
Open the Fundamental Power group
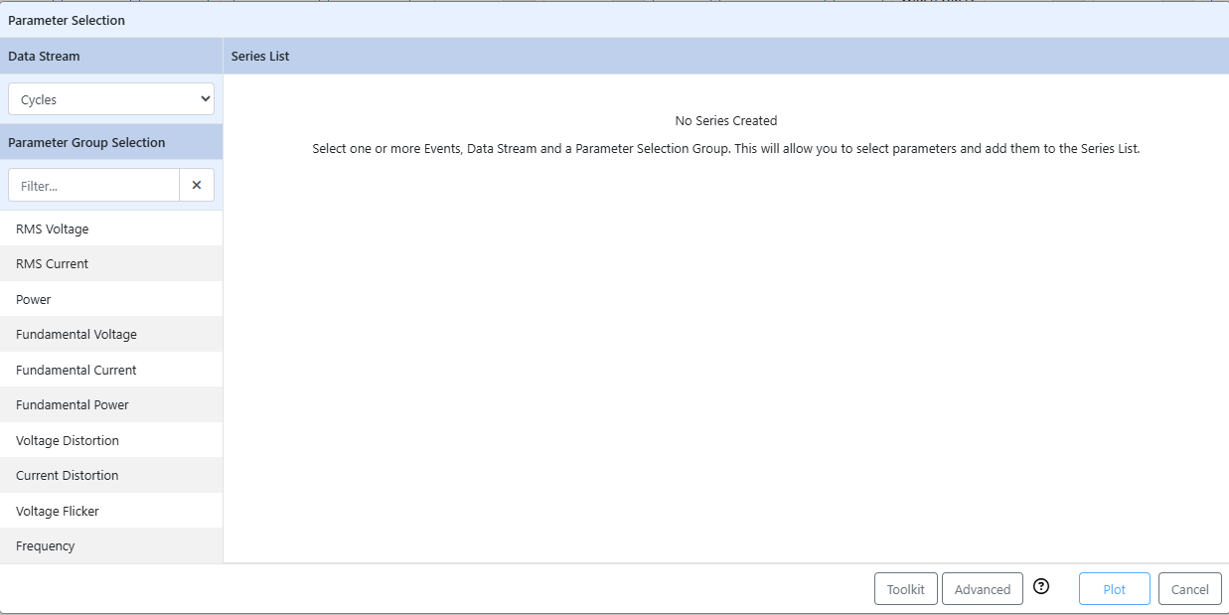[111, 404]
